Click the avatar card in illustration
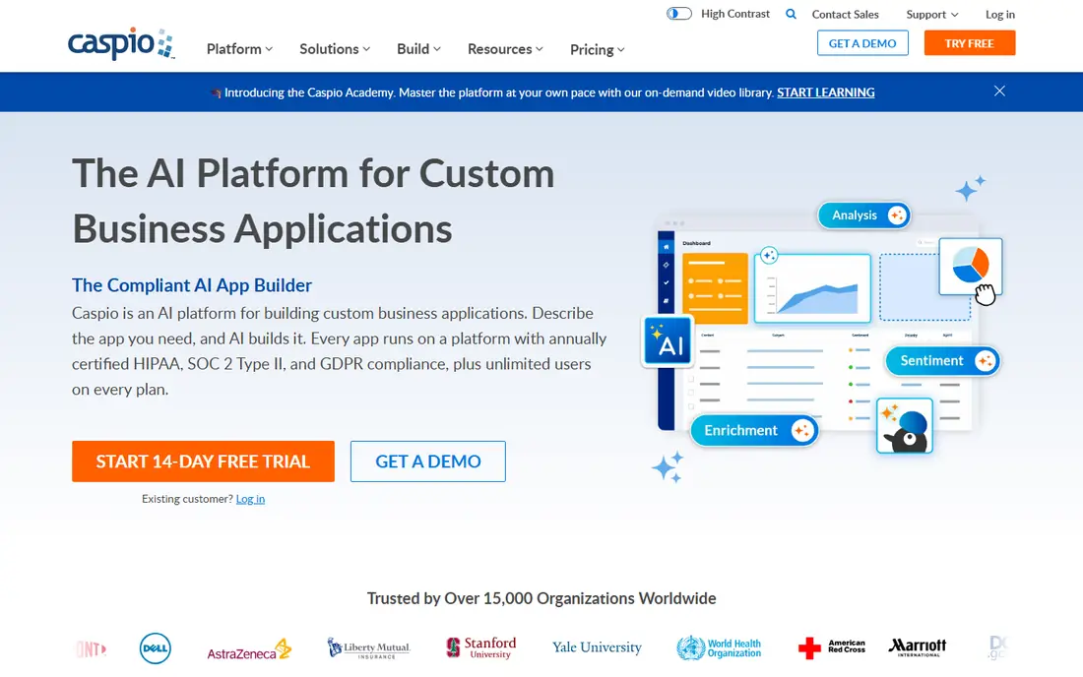 (x=904, y=426)
